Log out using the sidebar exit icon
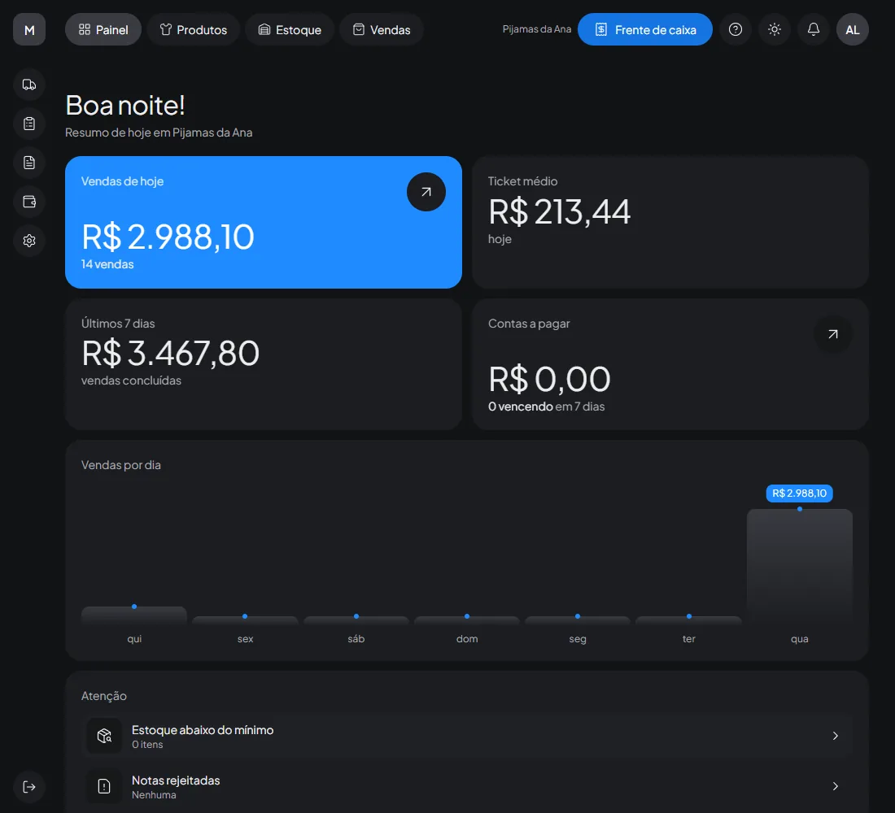The width and height of the screenshot is (895, 813). click(29, 787)
